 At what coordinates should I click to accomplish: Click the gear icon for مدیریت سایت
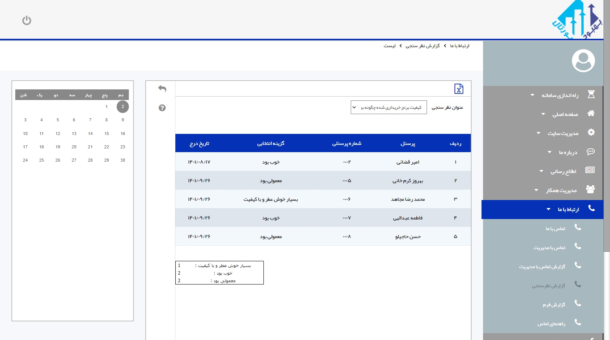pos(591,132)
